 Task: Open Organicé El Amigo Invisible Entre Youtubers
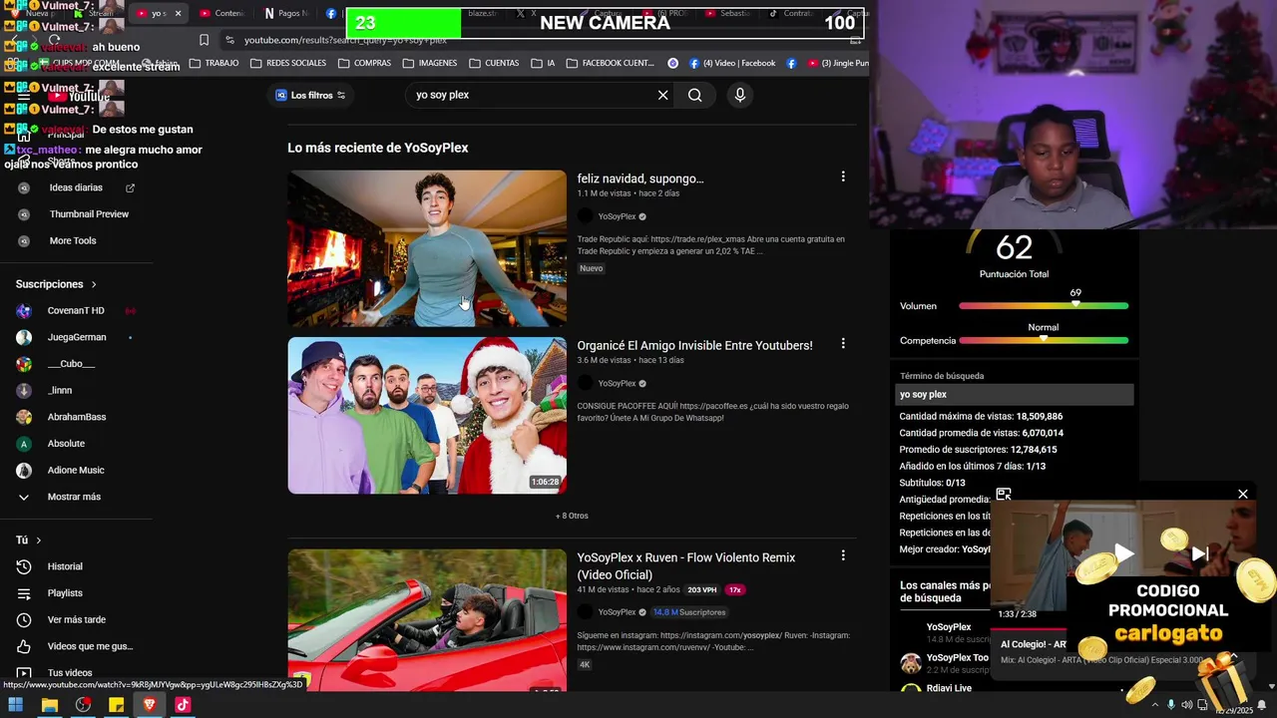[694, 345]
